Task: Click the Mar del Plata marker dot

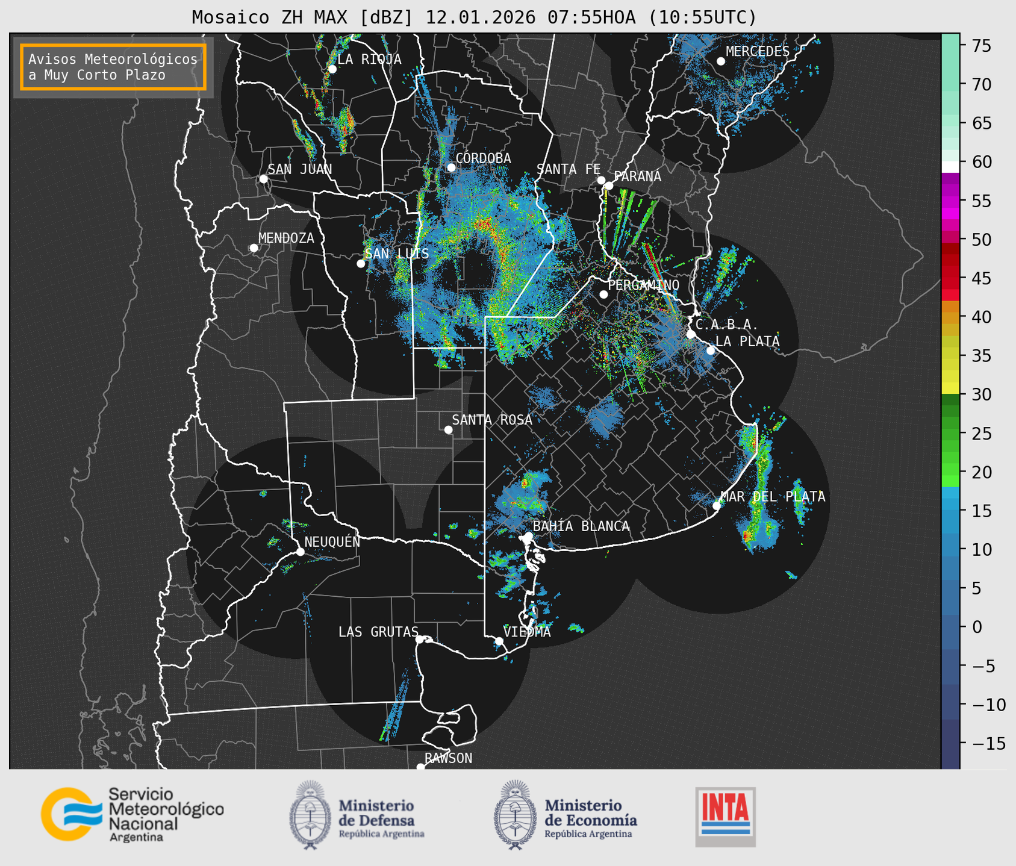Action: 717,506
